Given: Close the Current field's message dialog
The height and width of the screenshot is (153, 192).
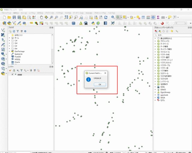Looking at the screenshot, I should [x=105, y=73].
